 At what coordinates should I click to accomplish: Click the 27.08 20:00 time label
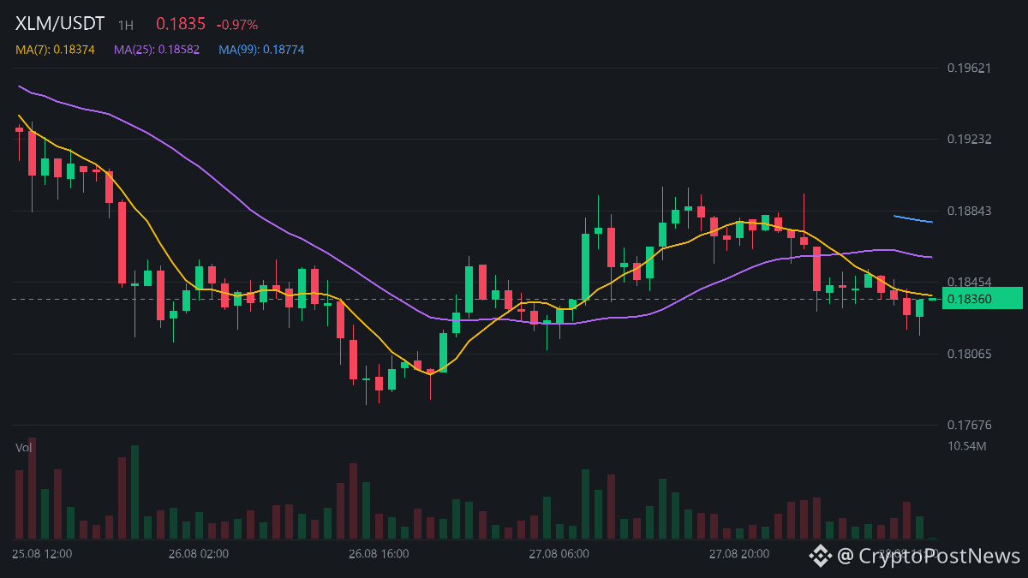tap(739, 554)
